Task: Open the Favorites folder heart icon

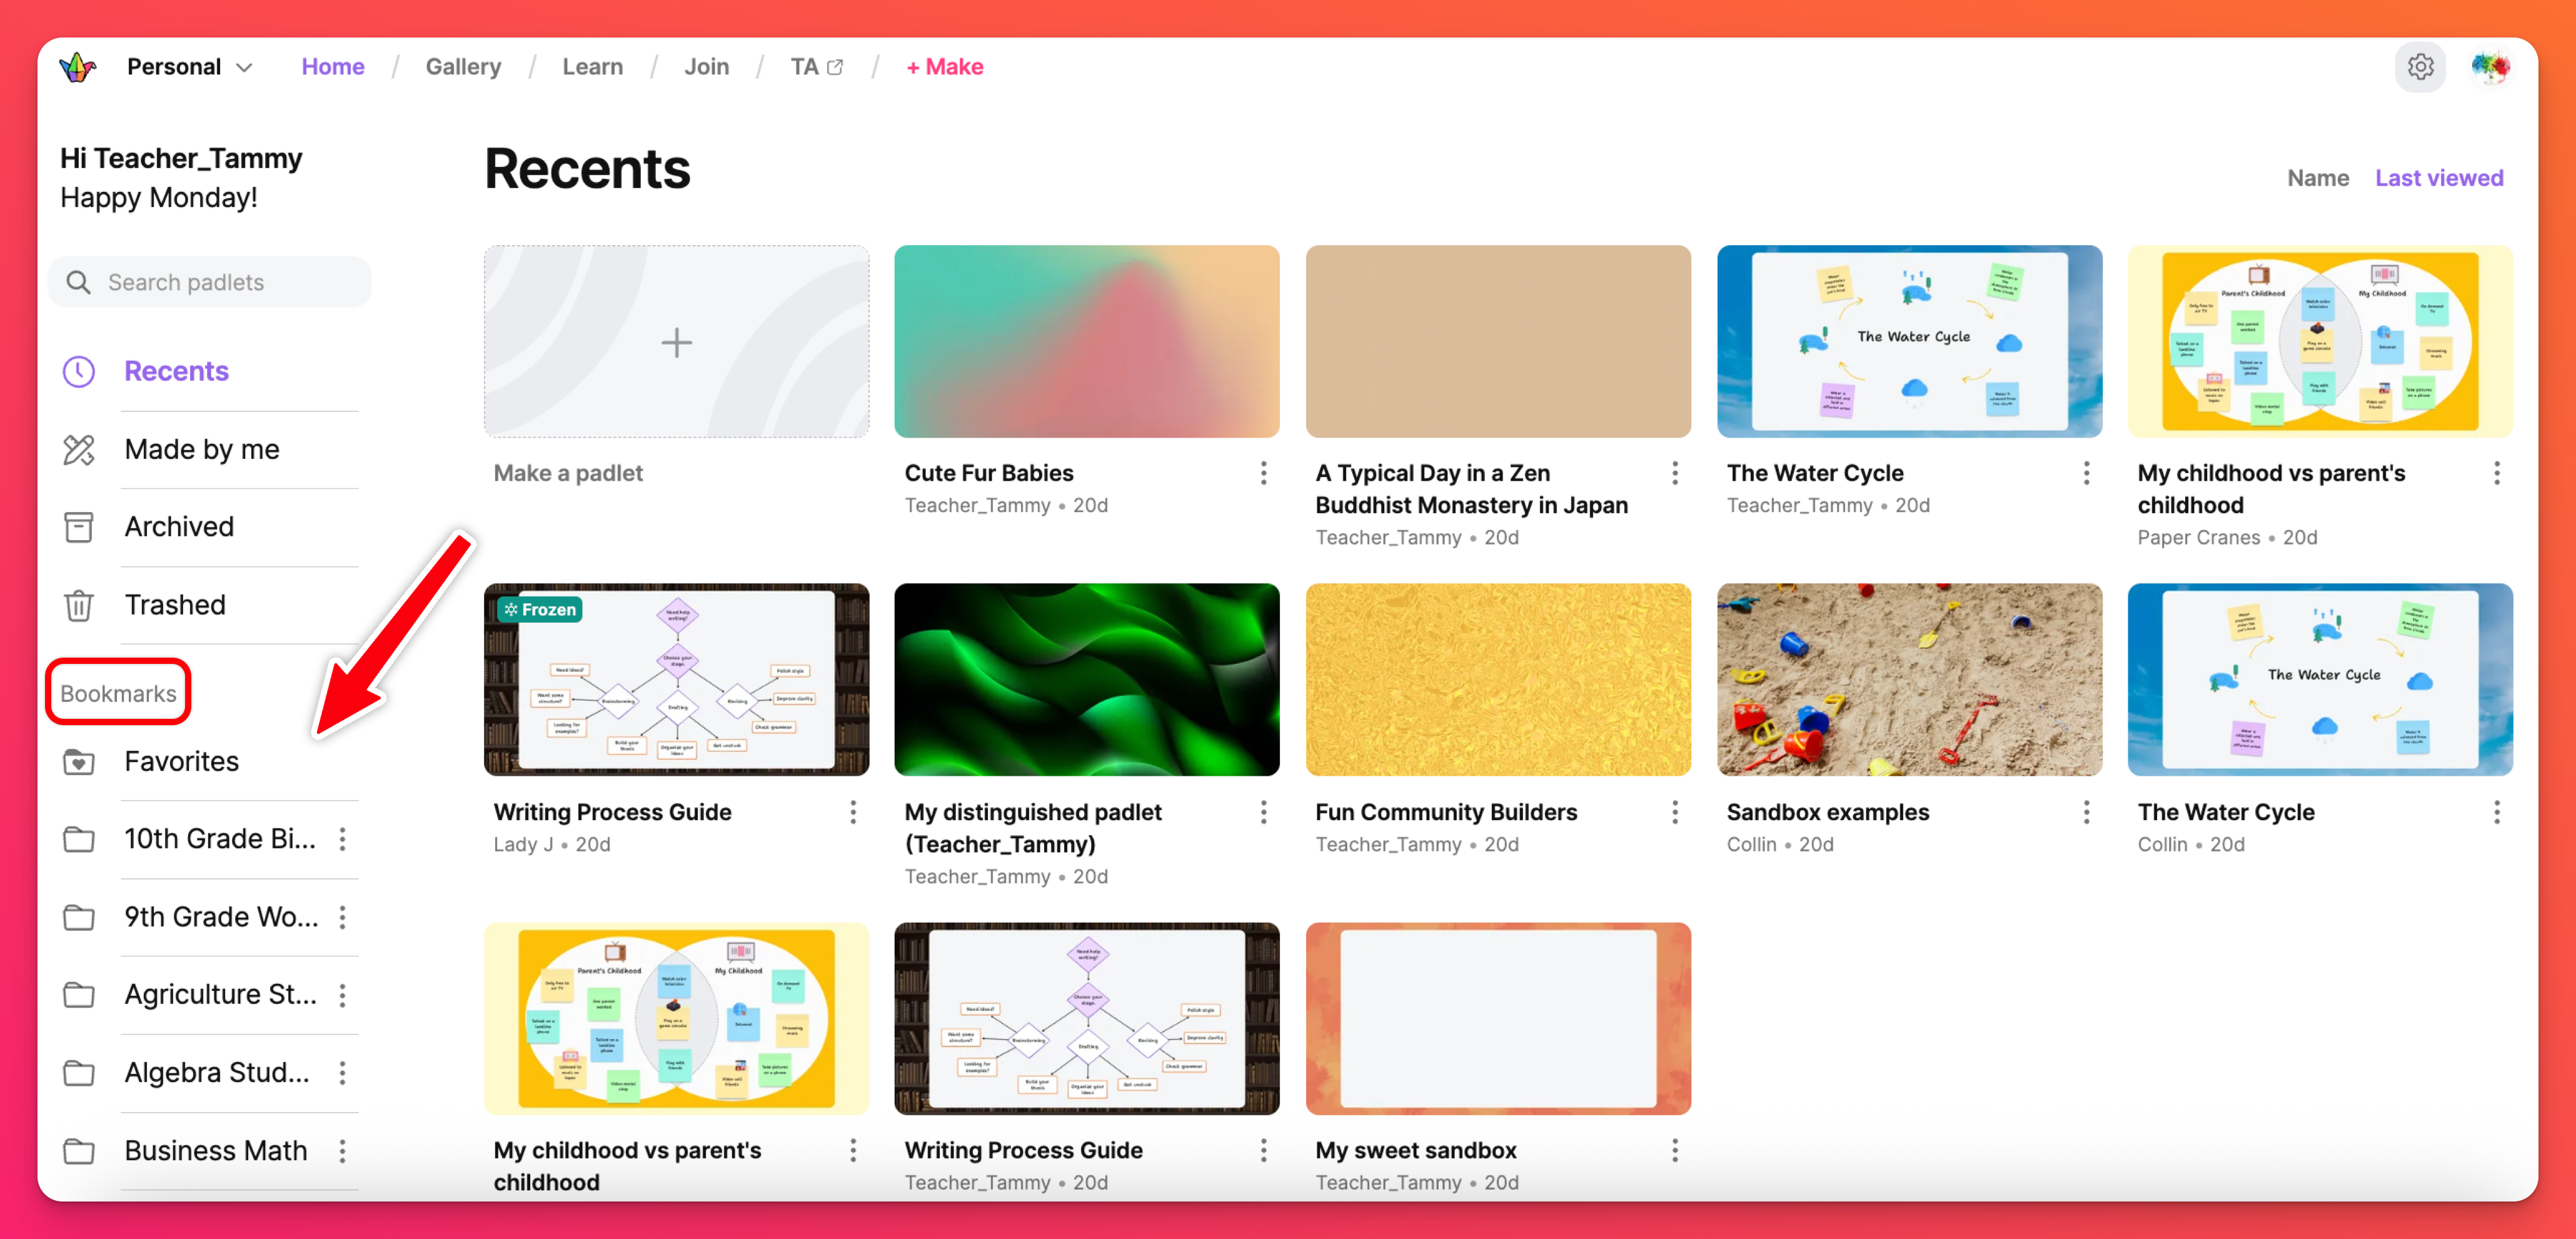Action: coord(79,762)
